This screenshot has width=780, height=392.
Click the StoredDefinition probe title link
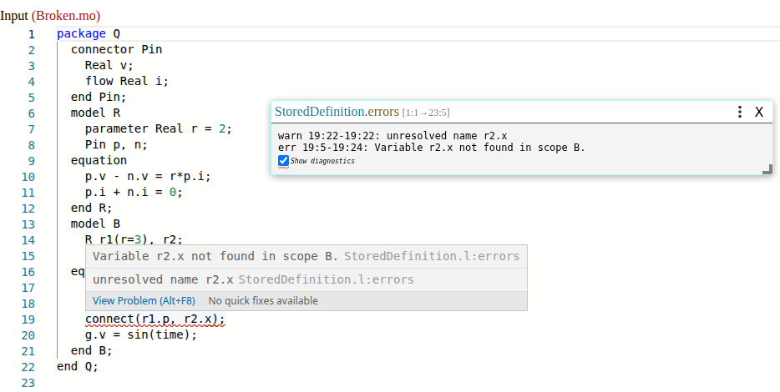point(319,112)
